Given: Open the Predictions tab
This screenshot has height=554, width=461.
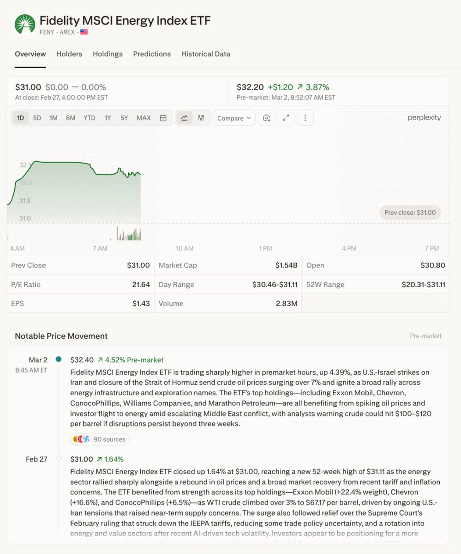Looking at the screenshot, I should click(x=152, y=54).
